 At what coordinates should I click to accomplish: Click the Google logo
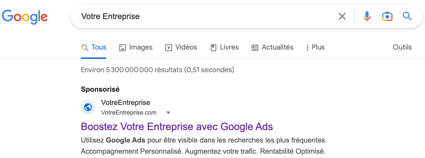click(x=25, y=17)
